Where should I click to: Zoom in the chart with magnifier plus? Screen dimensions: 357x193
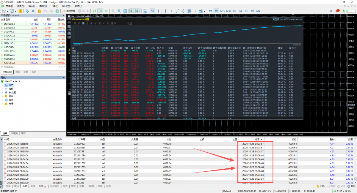click(113, 11)
